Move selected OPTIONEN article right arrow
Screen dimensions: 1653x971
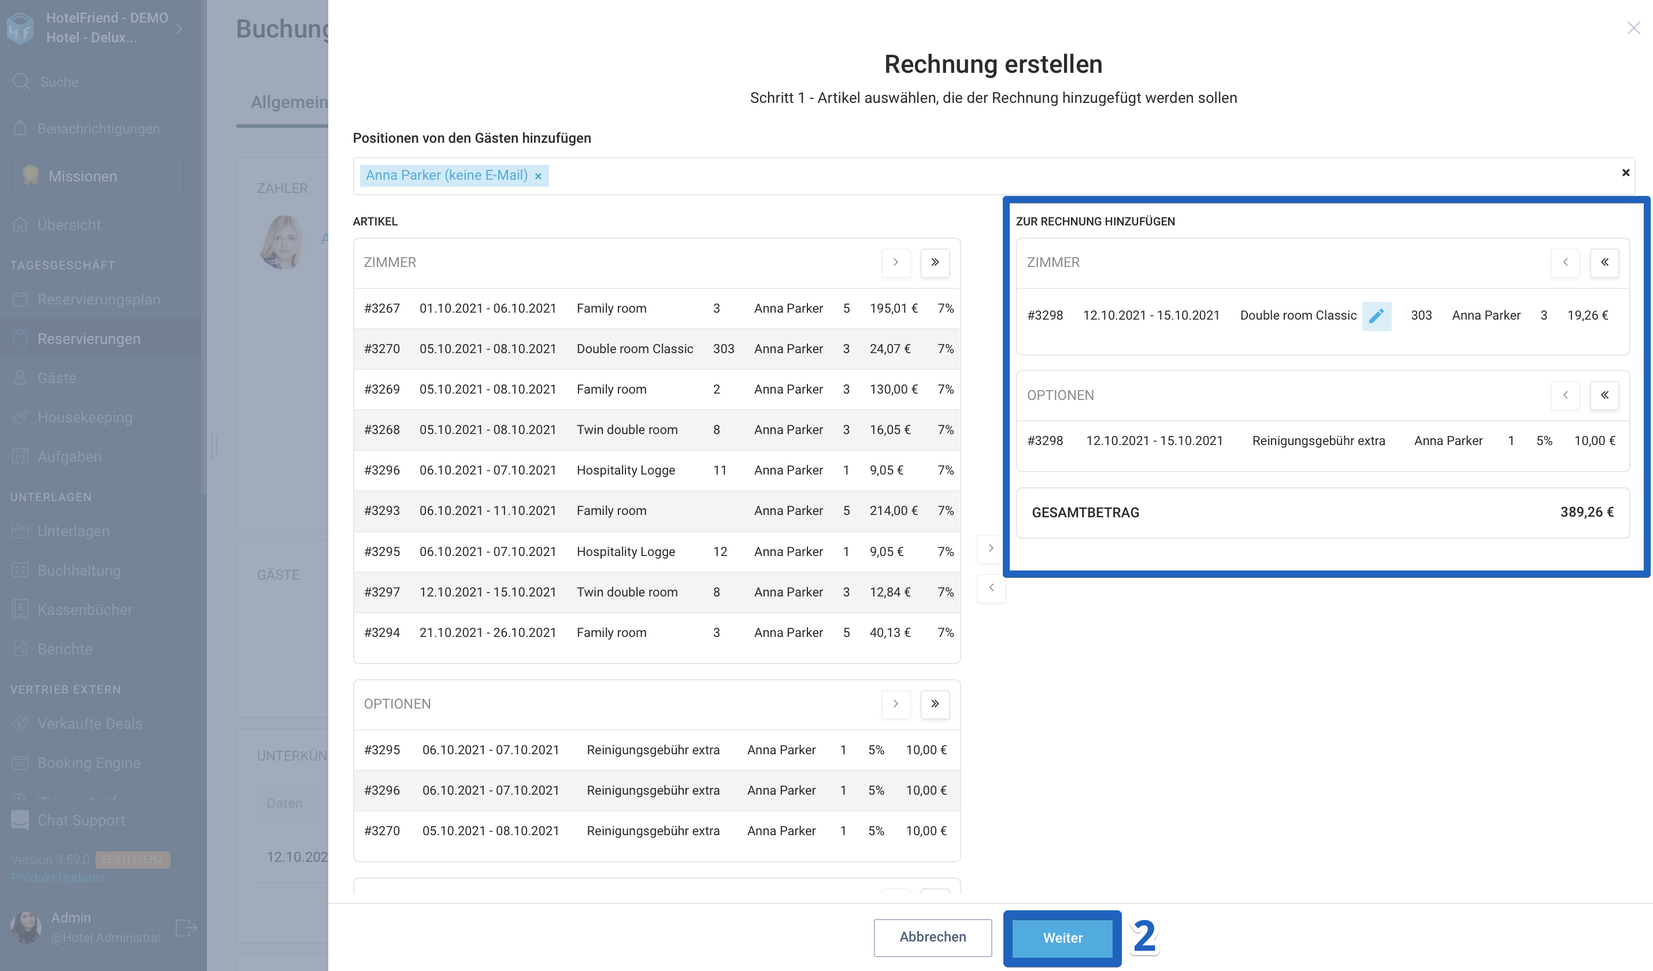pos(895,704)
